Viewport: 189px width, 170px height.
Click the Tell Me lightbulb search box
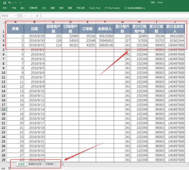click(135, 8)
